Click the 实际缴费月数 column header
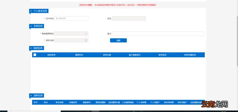 [114, 102]
